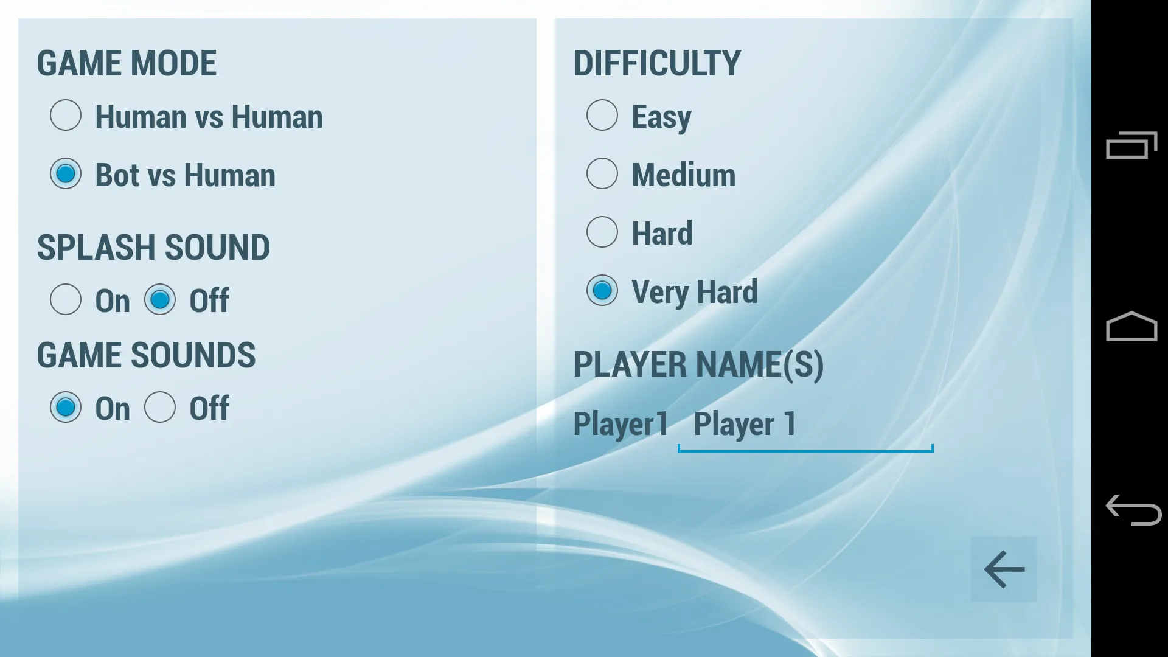Navigate to game sounds settings
This screenshot has width=1168, height=657.
tap(144, 355)
